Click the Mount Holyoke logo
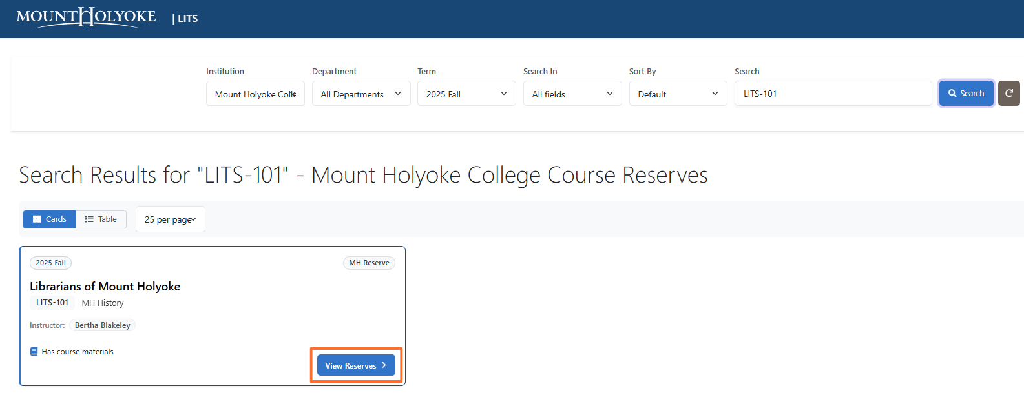This screenshot has width=1024, height=395. click(86, 17)
